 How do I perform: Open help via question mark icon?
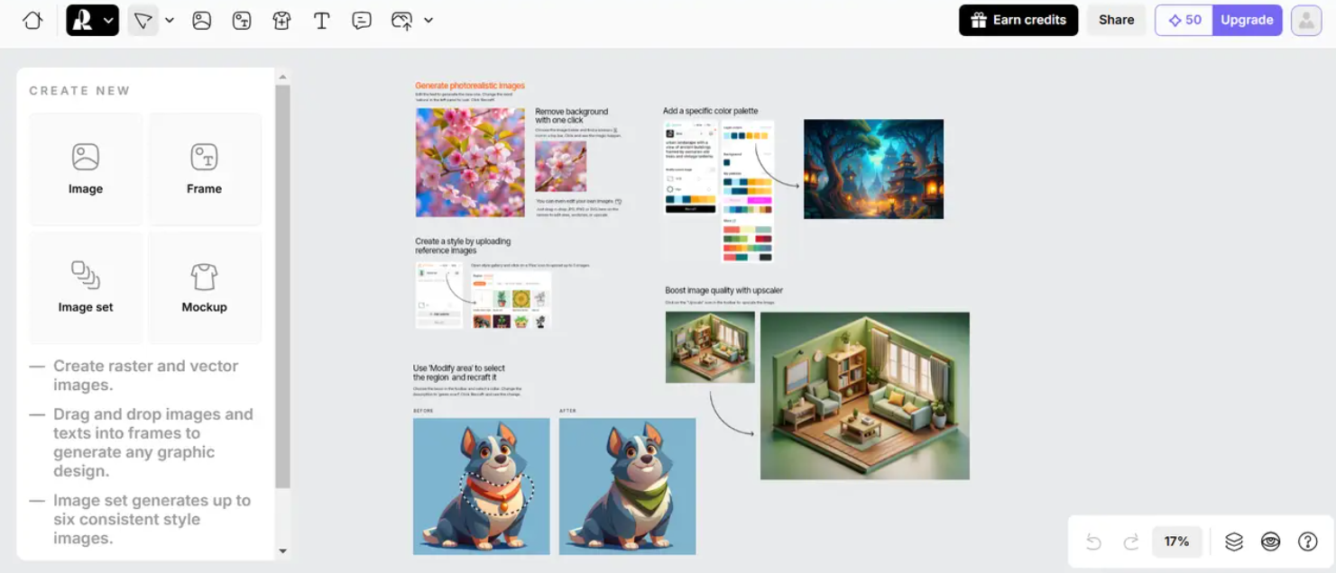click(1307, 541)
